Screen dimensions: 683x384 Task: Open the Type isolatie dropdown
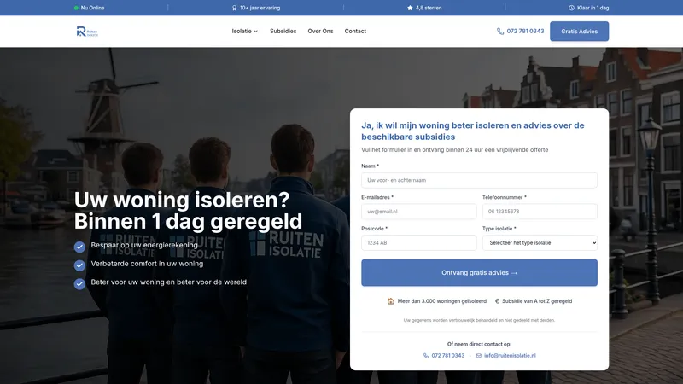(x=540, y=243)
